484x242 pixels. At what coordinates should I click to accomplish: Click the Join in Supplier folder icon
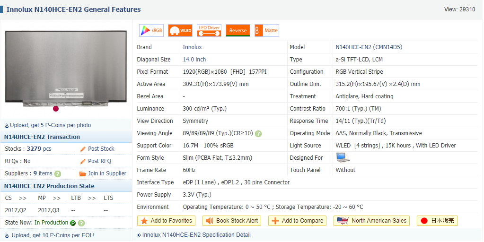(x=82, y=174)
